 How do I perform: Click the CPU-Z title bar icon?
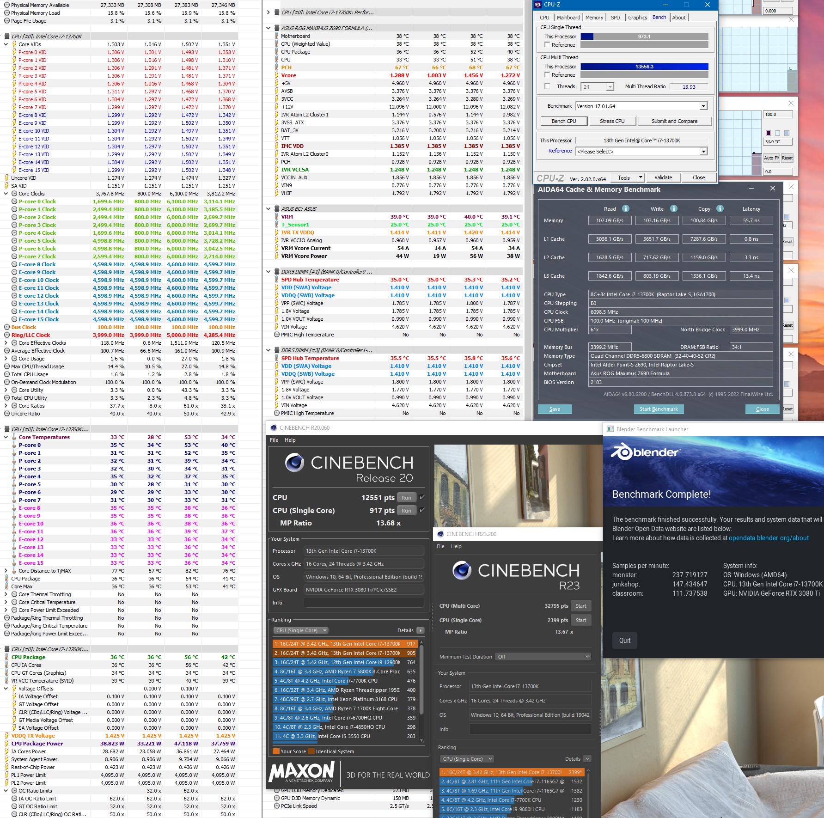point(538,5)
